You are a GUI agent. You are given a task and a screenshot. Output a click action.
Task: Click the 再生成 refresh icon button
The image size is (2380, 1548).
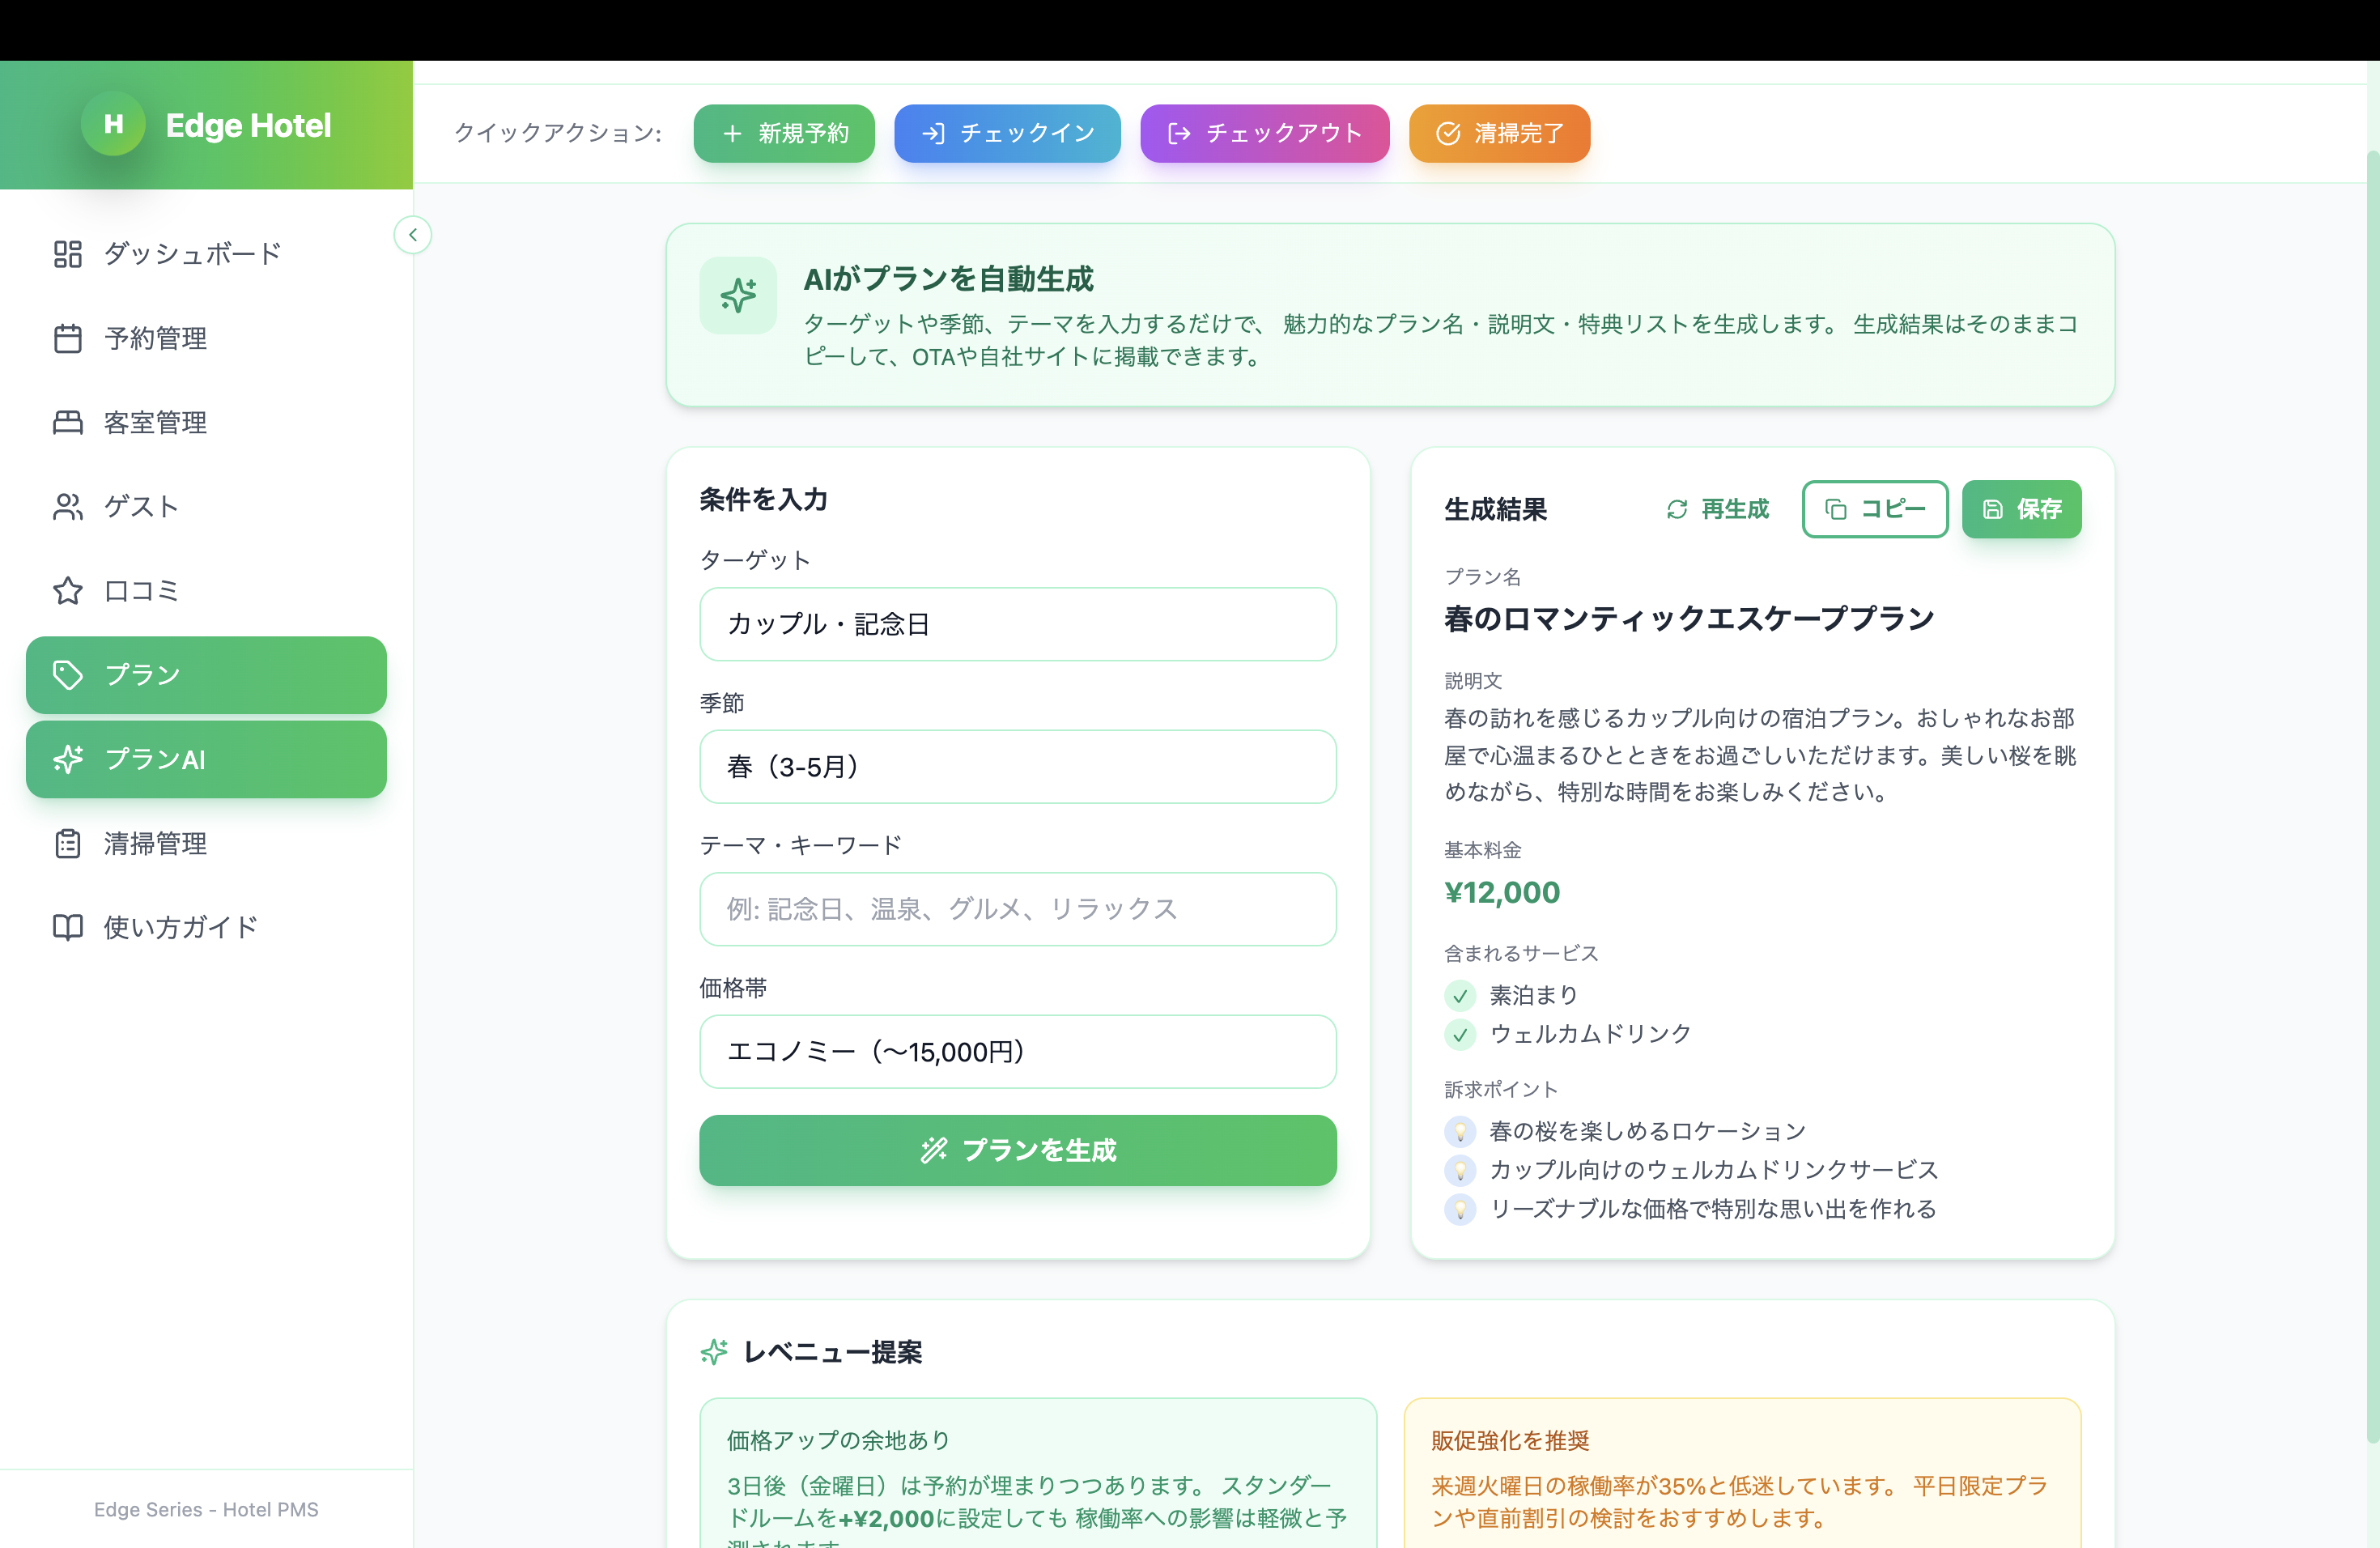[1717, 510]
